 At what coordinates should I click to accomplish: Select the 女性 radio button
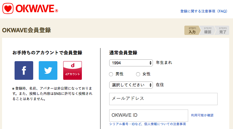tap(138, 74)
